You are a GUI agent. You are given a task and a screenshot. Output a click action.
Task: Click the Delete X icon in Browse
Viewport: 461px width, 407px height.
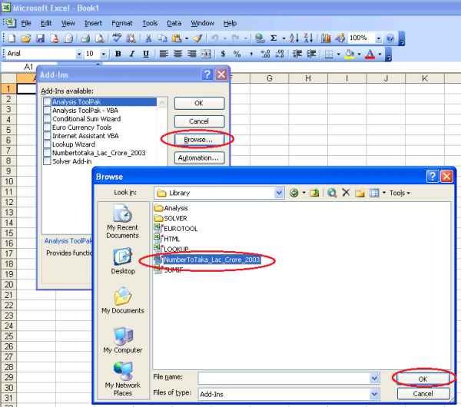point(346,193)
